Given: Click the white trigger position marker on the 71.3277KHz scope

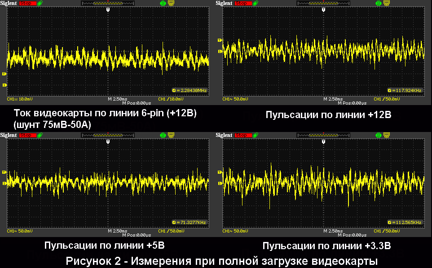Looking at the screenshot, I should coord(107,142).
